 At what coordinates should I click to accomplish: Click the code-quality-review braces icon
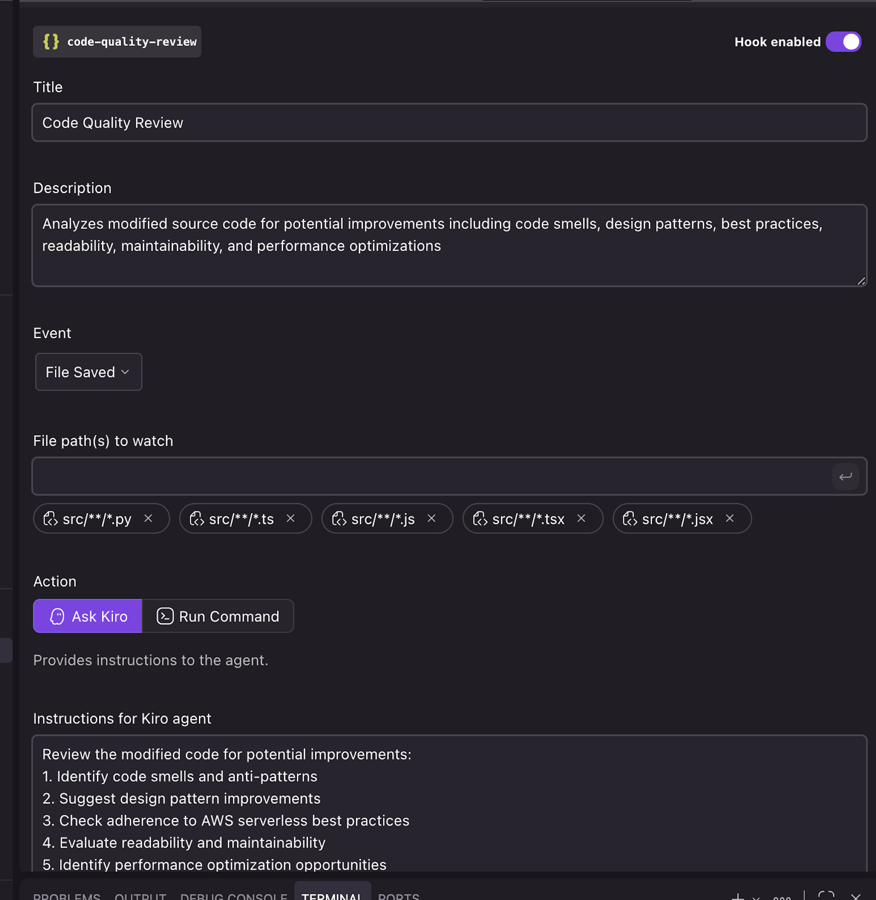point(51,42)
